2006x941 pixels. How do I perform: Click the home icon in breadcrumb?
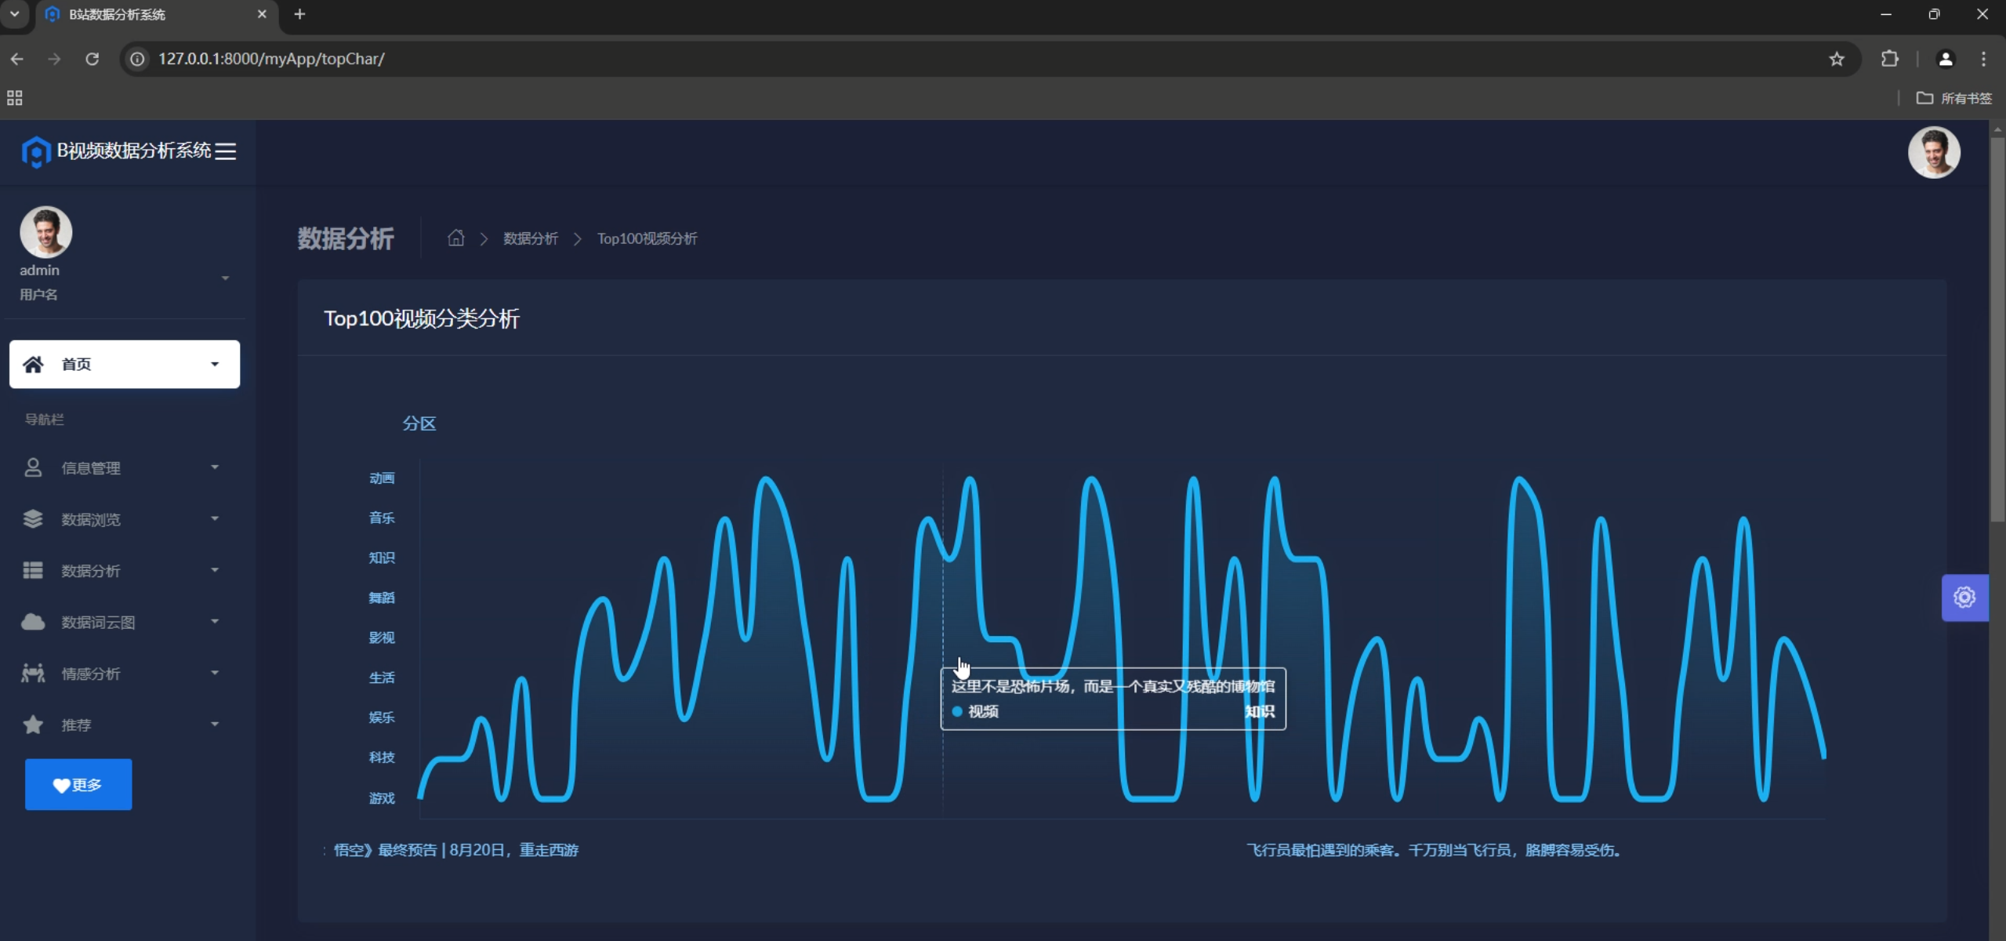click(x=455, y=238)
